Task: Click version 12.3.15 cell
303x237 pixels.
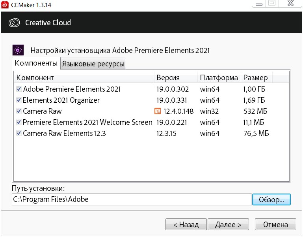Action: [x=166, y=134]
